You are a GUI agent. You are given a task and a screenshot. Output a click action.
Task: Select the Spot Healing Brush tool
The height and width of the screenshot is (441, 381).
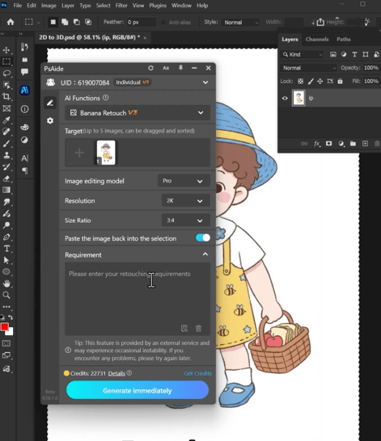pos(6,132)
